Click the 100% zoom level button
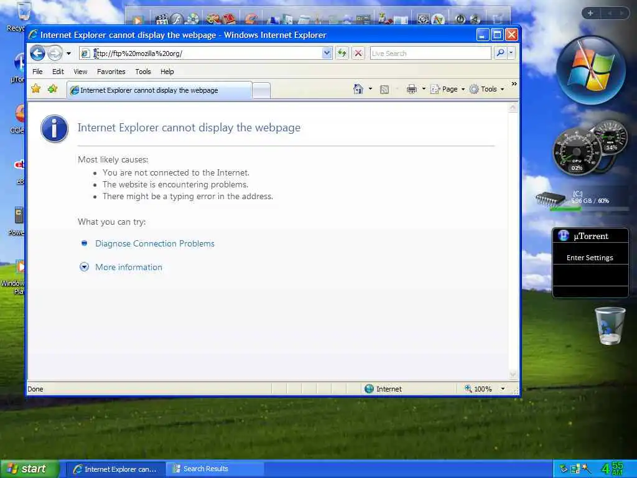 coord(478,389)
